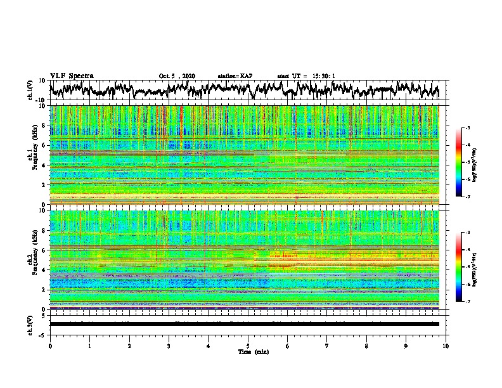Click the lower log(PSD) color bar
This screenshot has width=502, height=388.
(459, 267)
